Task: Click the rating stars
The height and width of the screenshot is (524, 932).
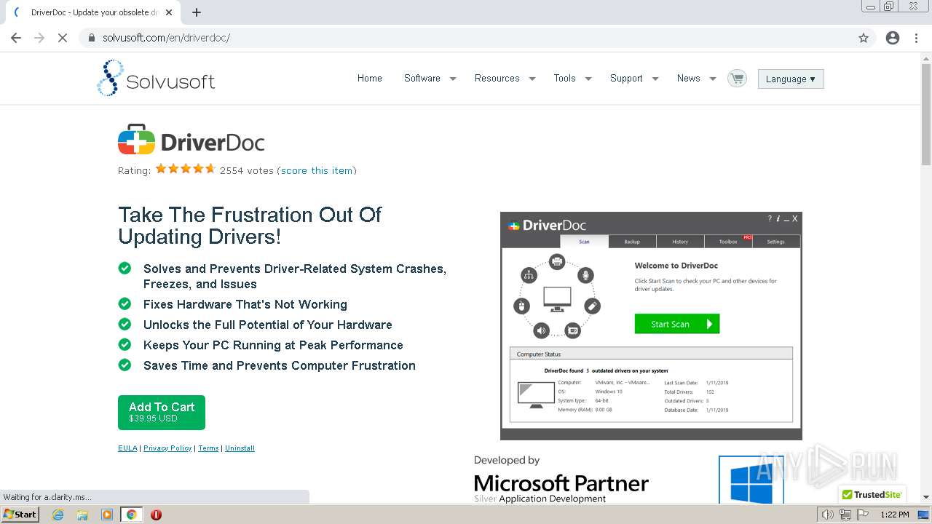Action: coord(186,169)
